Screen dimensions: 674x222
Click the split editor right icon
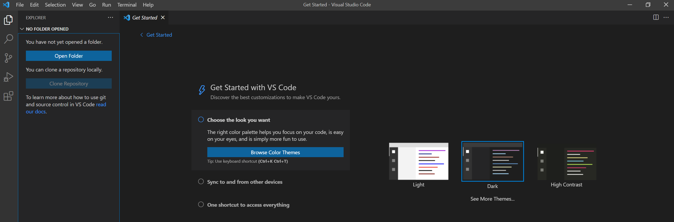[656, 17]
